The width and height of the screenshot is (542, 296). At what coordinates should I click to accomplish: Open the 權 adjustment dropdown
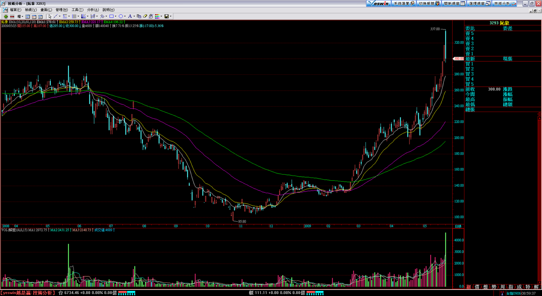20,16
